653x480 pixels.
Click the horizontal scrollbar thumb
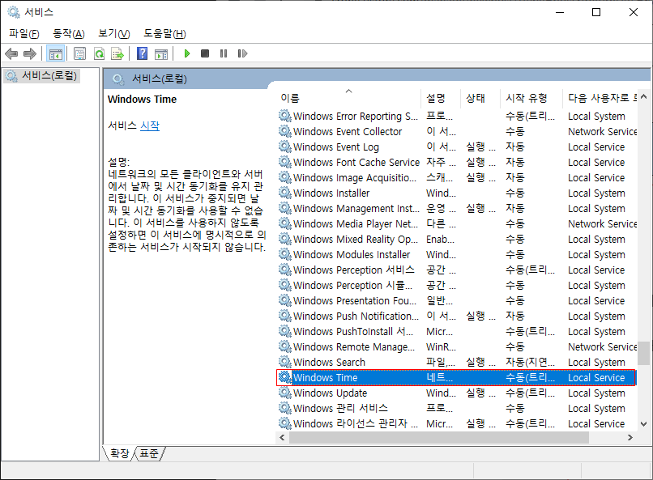pos(439,437)
